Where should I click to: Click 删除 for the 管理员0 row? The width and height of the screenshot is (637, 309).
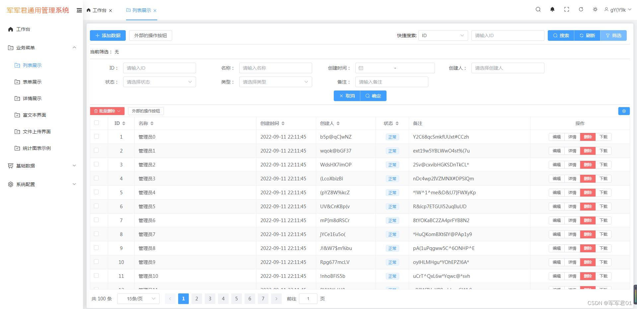(x=588, y=137)
